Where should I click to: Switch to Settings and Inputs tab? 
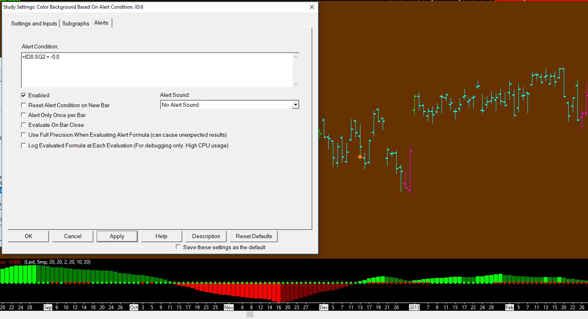pos(34,23)
